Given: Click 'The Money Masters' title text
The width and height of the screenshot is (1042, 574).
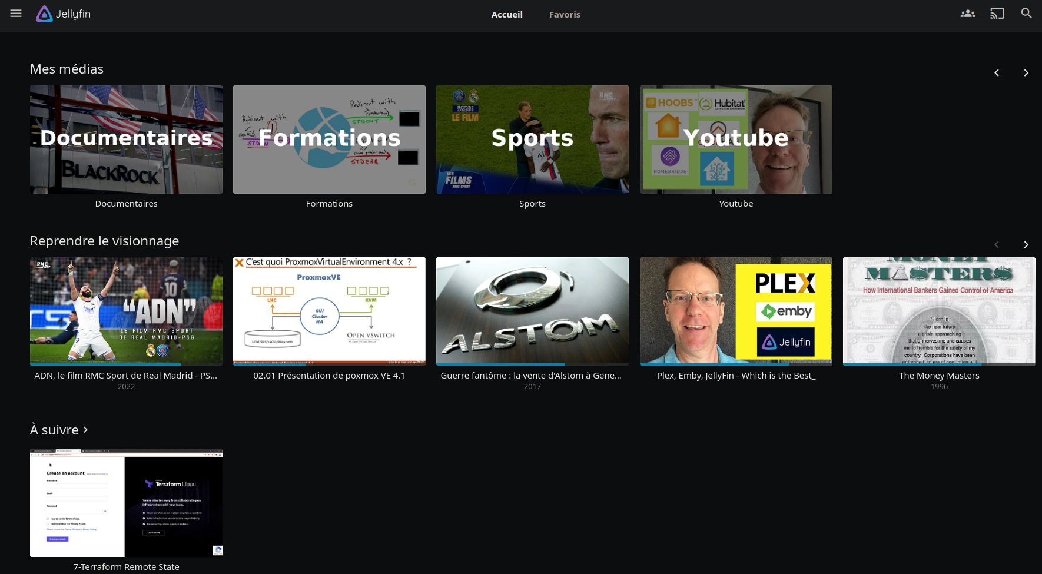Looking at the screenshot, I should [x=939, y=376].
